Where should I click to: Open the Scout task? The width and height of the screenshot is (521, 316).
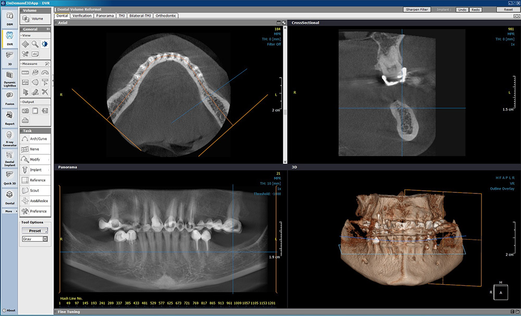click(x=35, y=191)
